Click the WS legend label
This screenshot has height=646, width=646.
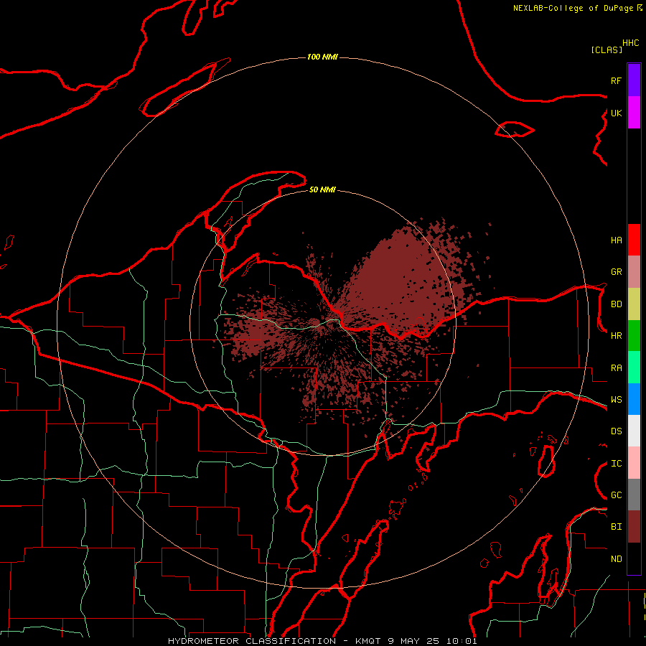616,400
